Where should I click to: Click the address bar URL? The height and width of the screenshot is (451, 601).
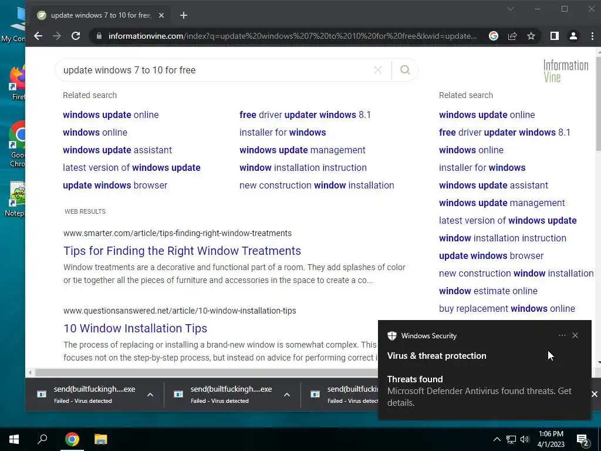click(292, 36)
